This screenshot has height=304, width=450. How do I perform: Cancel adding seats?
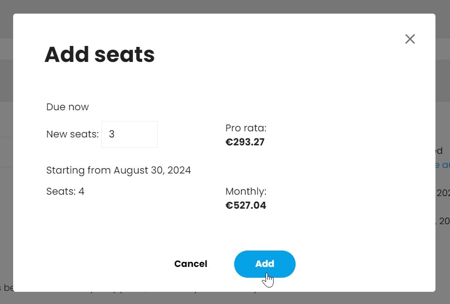tap(191, 264)
